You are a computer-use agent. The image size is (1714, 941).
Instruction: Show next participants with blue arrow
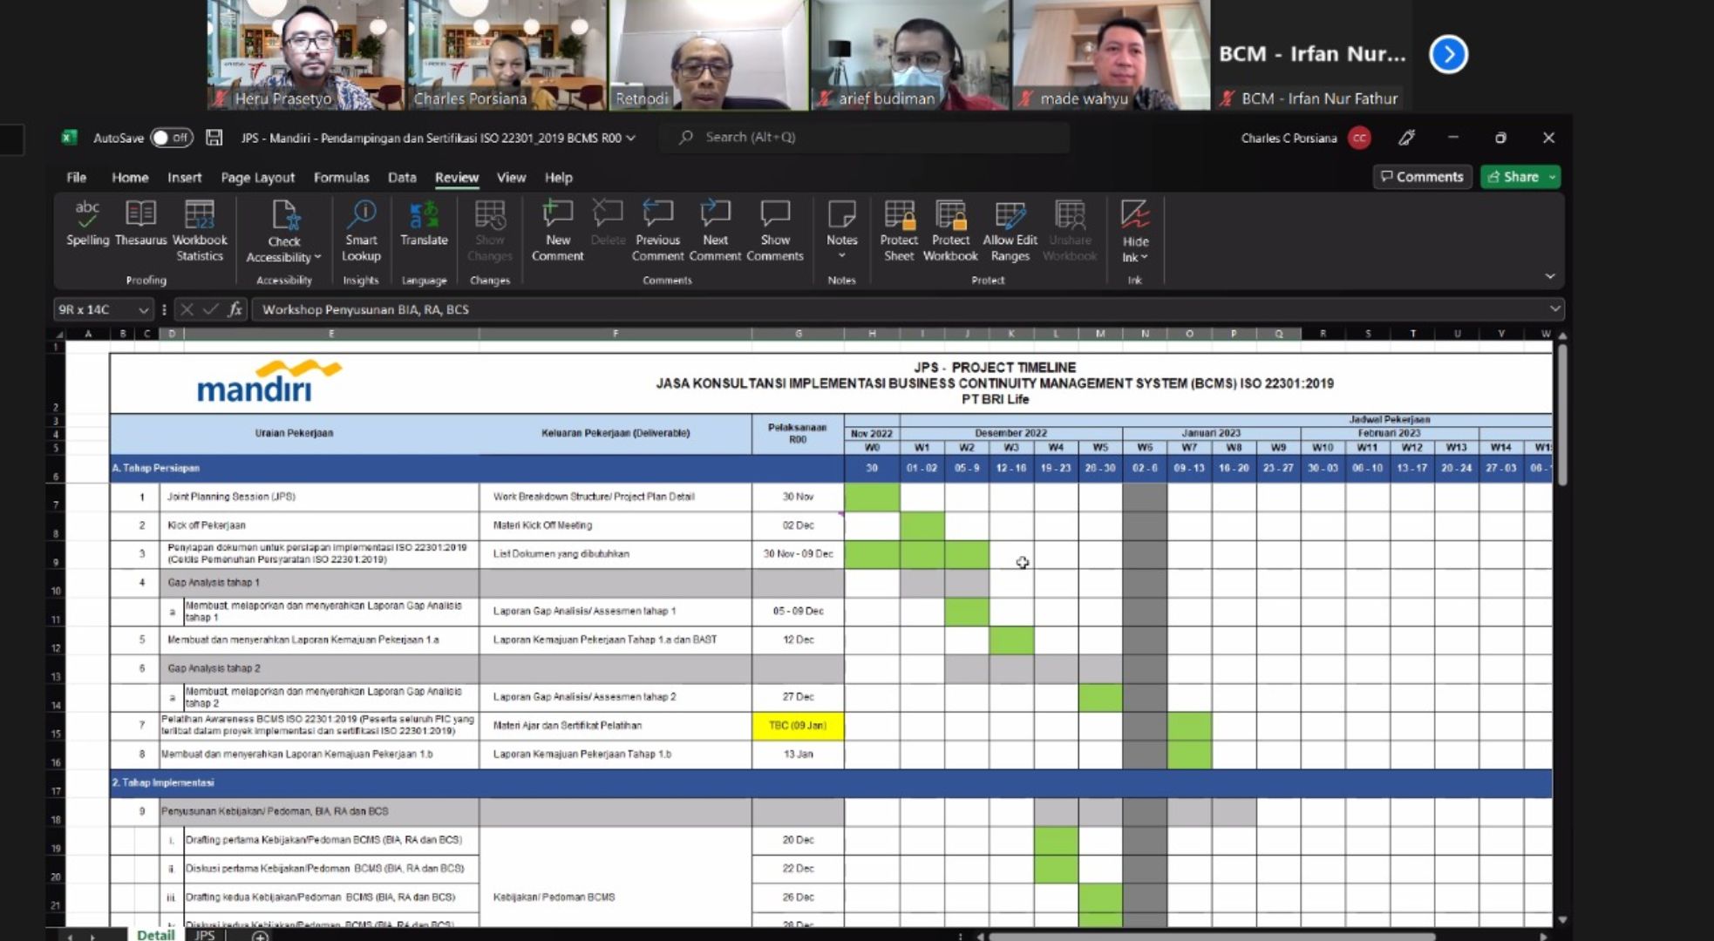pos(1448,54)
